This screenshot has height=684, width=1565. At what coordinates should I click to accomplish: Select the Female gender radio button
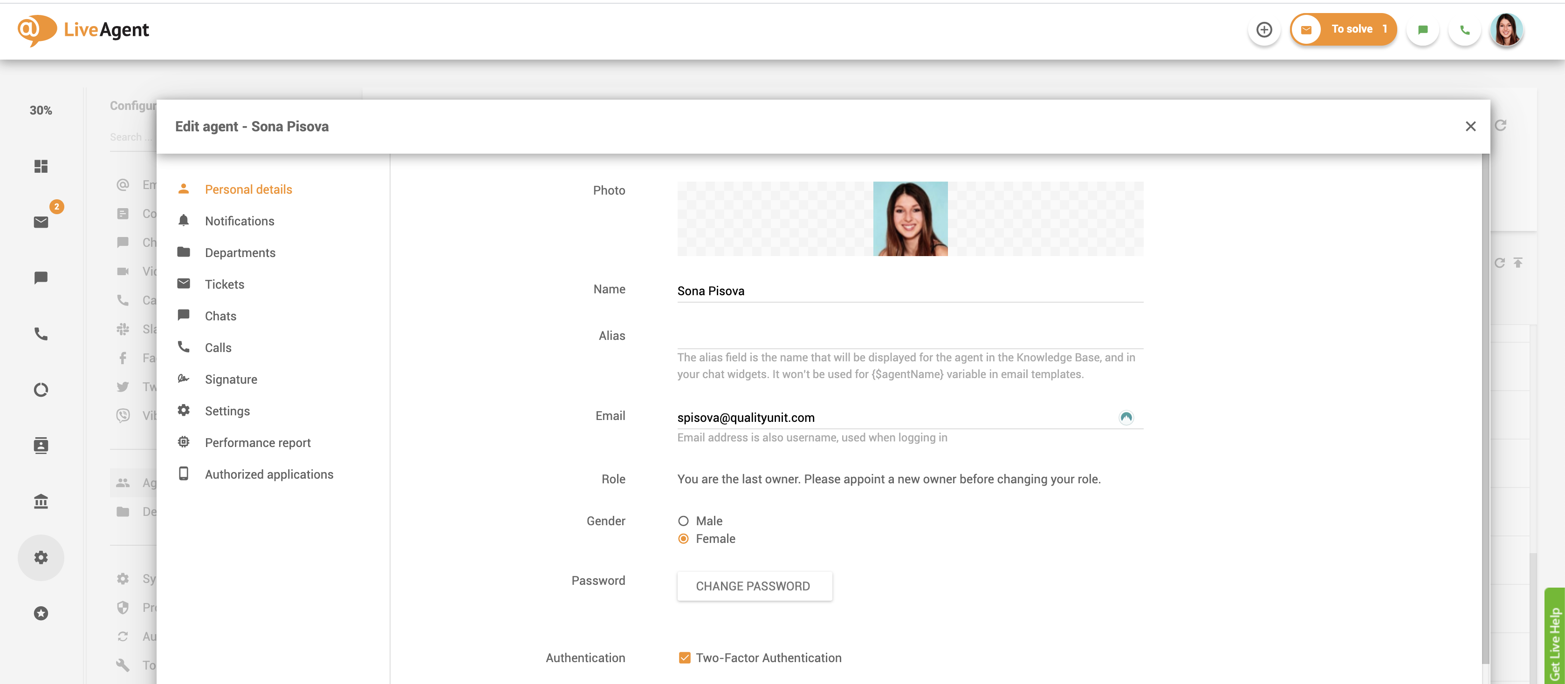(684, 538)
